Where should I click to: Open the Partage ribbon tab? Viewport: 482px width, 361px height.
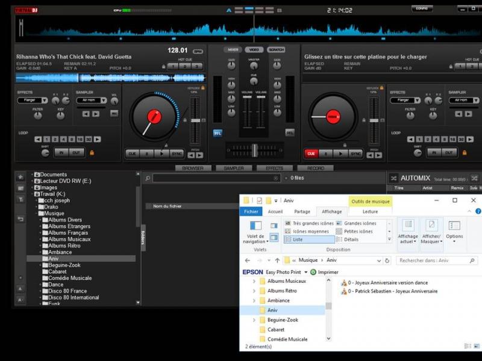coord(302,212)
